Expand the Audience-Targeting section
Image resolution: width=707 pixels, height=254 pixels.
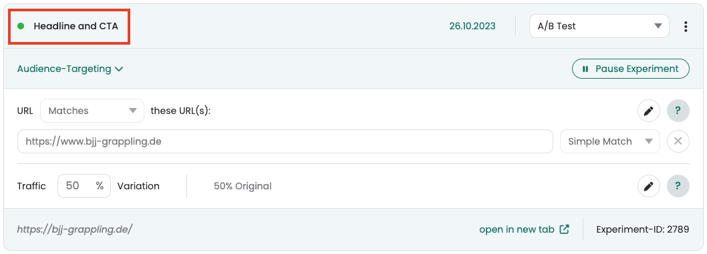pyautogui.click(x=70, y=69)
